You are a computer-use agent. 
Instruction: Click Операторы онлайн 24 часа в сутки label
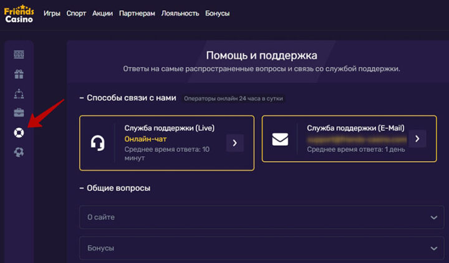click(233, 98)
